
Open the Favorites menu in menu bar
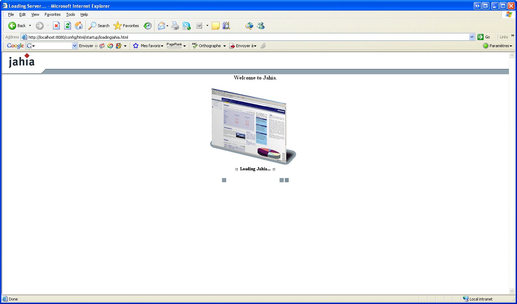point(53,14)
